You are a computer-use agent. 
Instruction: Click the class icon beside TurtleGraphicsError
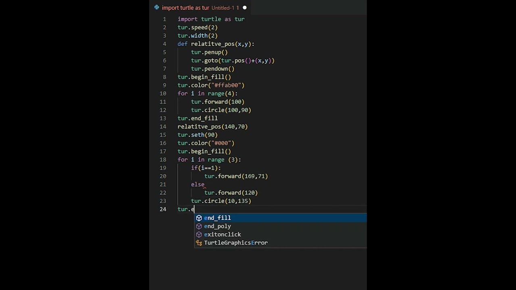pos(199,243)
